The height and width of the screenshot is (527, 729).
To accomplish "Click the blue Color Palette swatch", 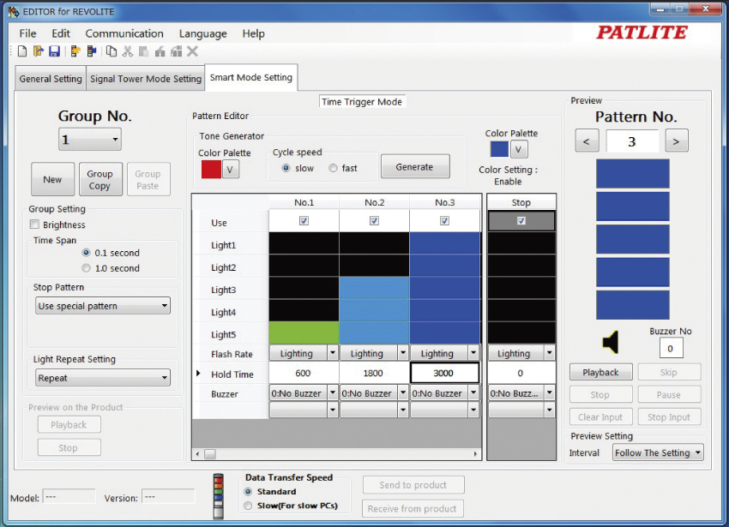I will point(499,149).
